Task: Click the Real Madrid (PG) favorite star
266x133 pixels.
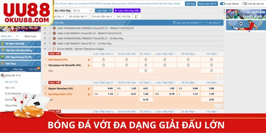Action: point(46,60)
